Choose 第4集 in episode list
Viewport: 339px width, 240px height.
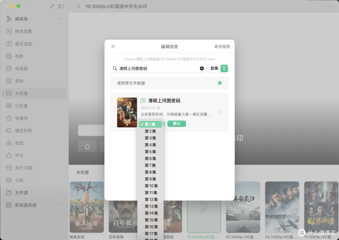150,145
